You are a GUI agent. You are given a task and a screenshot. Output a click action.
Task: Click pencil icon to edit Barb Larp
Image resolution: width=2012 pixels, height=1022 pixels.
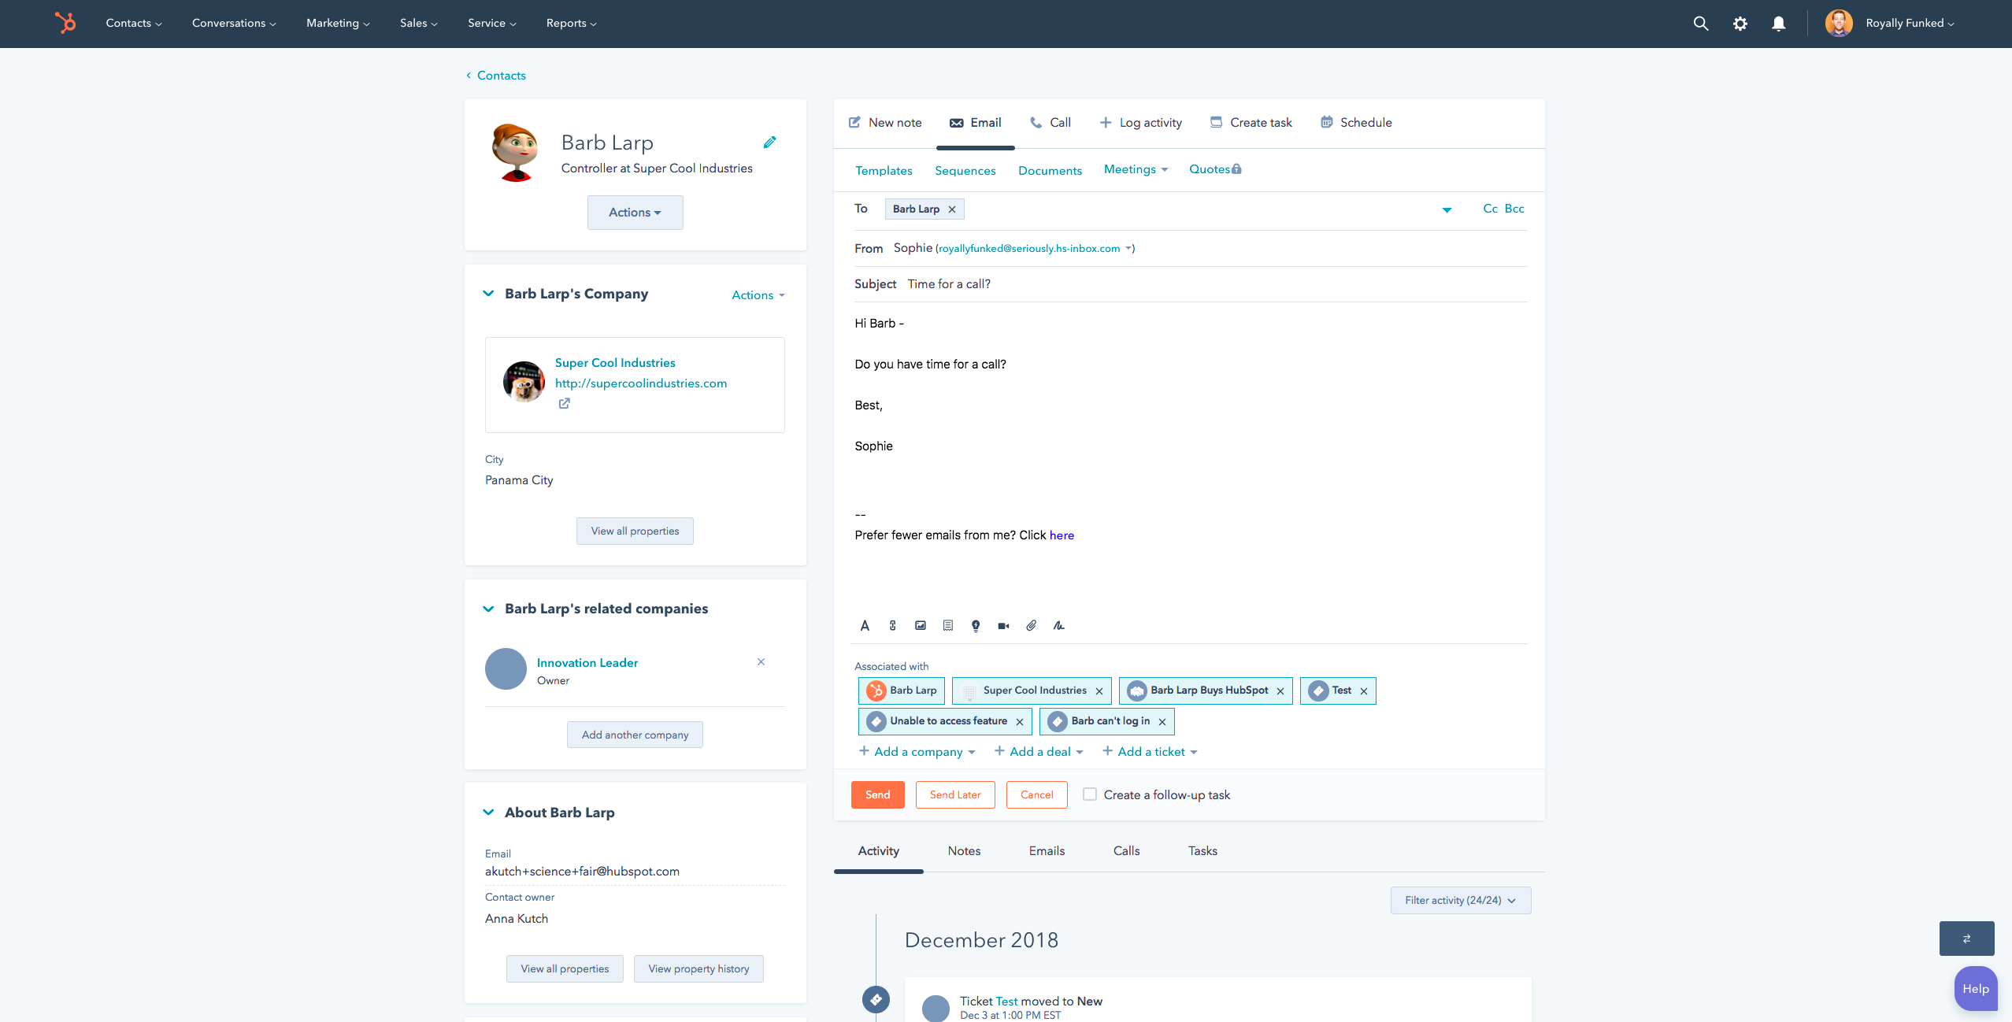click(x=769, y=143)
